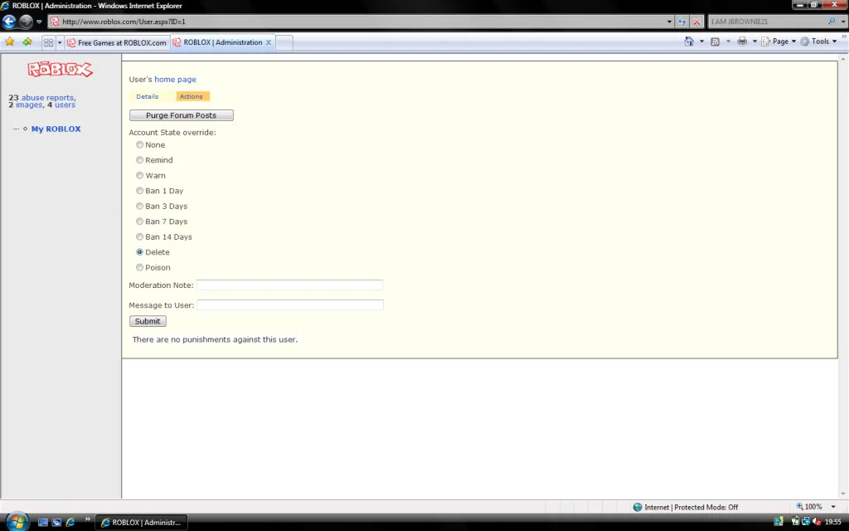Open the images moderation link
This screenshot has width=849, height=531.
(x=29, y=105)
